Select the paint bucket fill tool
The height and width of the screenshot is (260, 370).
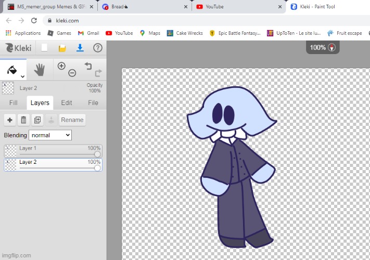(12, 70)
